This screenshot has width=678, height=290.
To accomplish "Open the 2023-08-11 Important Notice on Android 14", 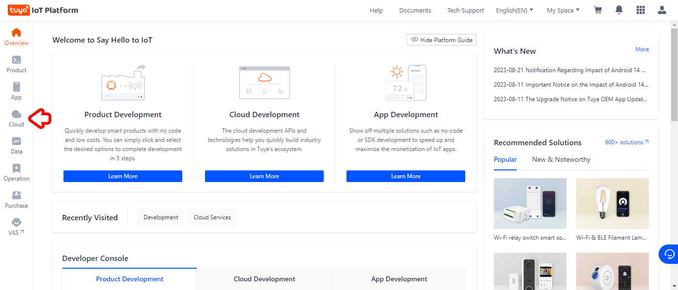I will pos(571,85).
